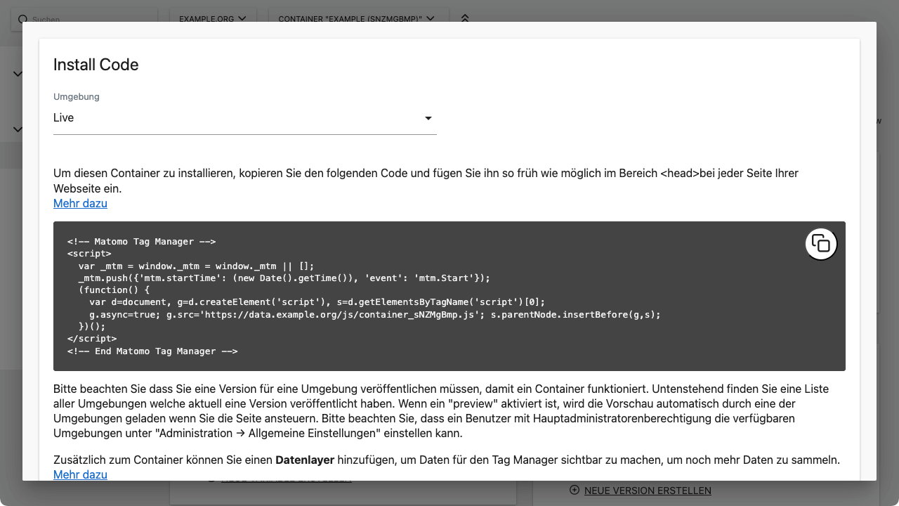This screenshot has width=899, height=506.
Task: Click the "(function() {" code line
Action: click(x=114, y=290)
